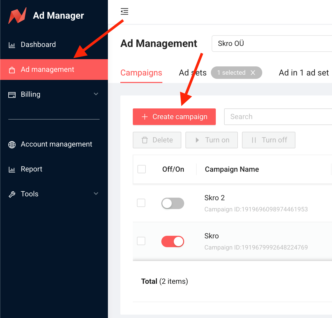Toggle on the Skro 2 campaign switch
This screenshot has height=318, width=332.
pos(173,203)
